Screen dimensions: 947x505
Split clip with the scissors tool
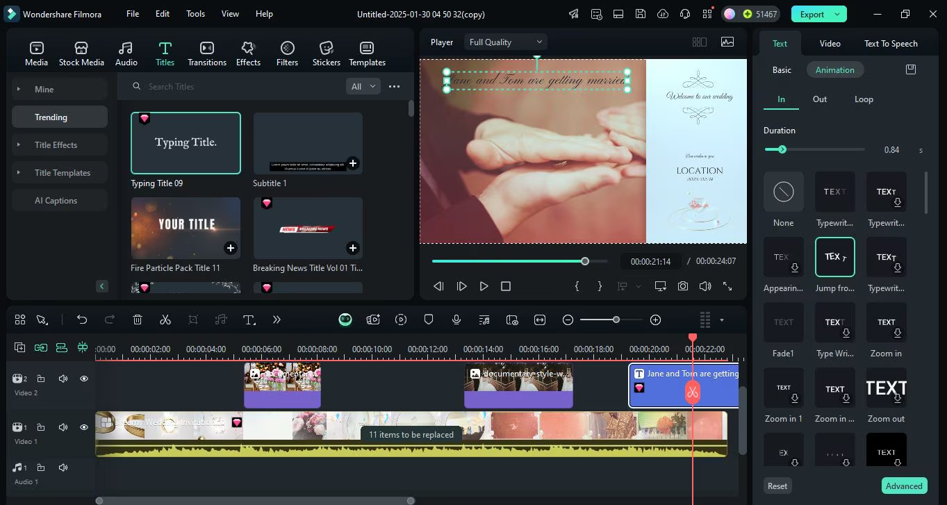(x=165, y=320)
